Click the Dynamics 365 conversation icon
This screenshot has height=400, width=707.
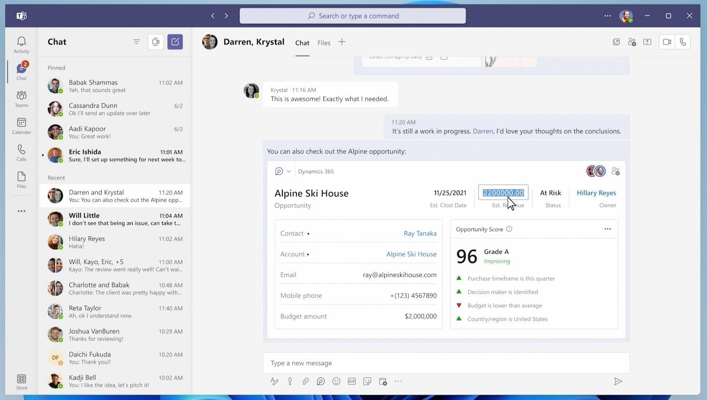(x=279, y=172)
